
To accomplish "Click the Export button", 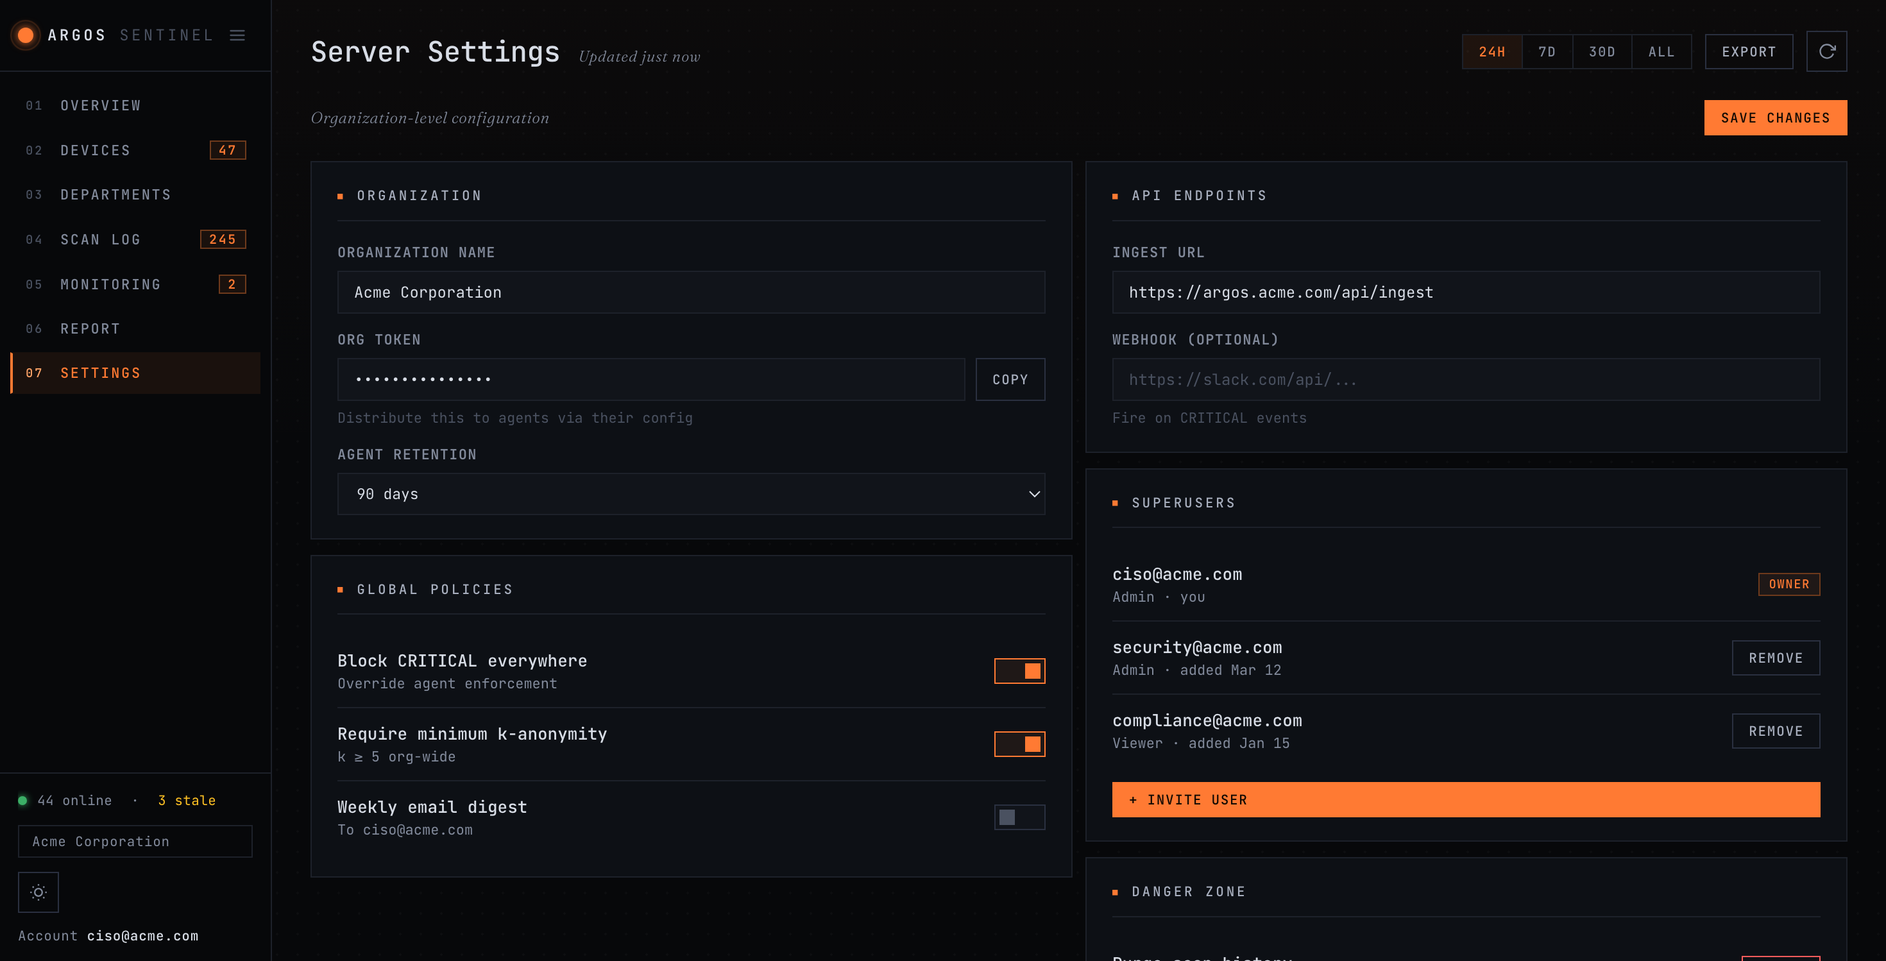I will click(x=1748, y=52).
